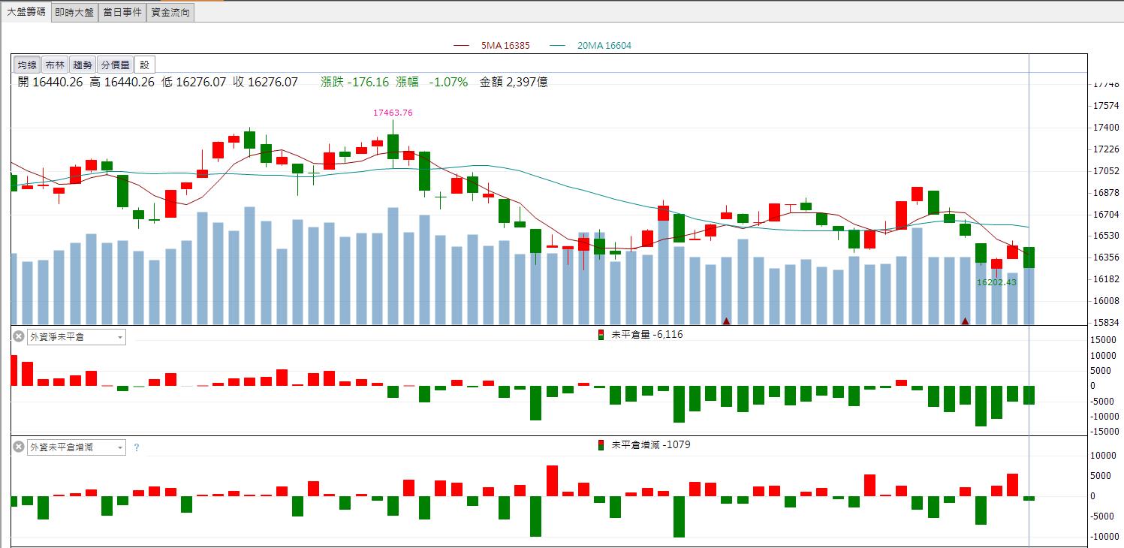
Task: Click the red 5MA legend line
Action: [463, 46]
